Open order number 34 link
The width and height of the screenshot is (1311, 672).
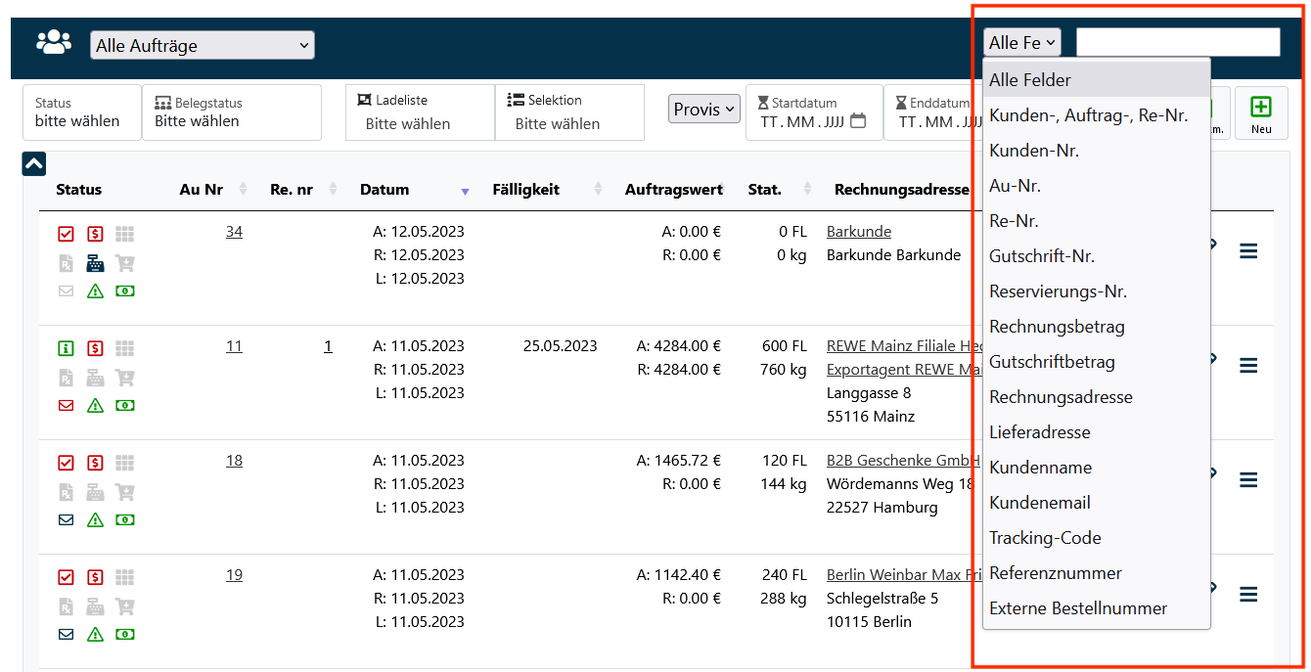(x=234, y=232)
